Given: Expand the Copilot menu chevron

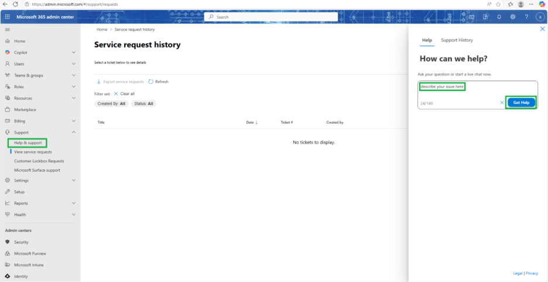Looking at the screenshot, I should click(x=73, y=53).
